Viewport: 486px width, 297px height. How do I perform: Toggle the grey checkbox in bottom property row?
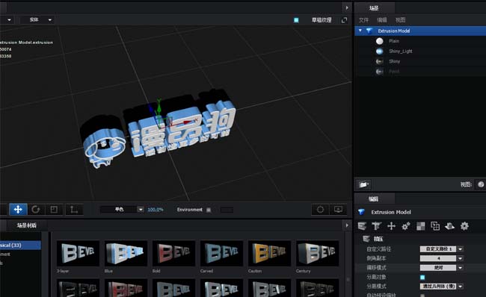(422, 296)
